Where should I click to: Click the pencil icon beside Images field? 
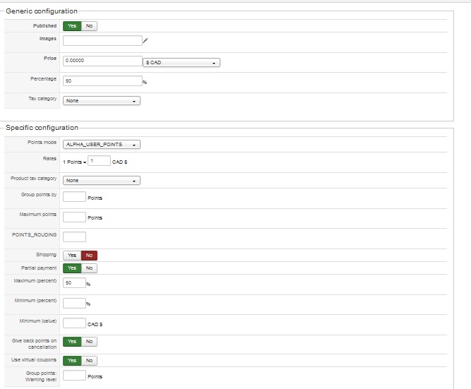(145, 40)
